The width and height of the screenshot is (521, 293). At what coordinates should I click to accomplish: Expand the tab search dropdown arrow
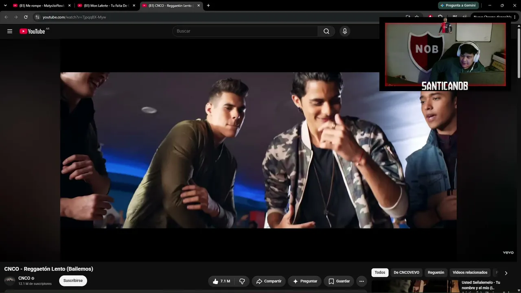coord(5,6)
